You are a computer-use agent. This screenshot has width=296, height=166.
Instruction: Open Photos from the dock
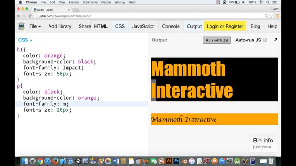pyautogui.click(x=108, y=161)
